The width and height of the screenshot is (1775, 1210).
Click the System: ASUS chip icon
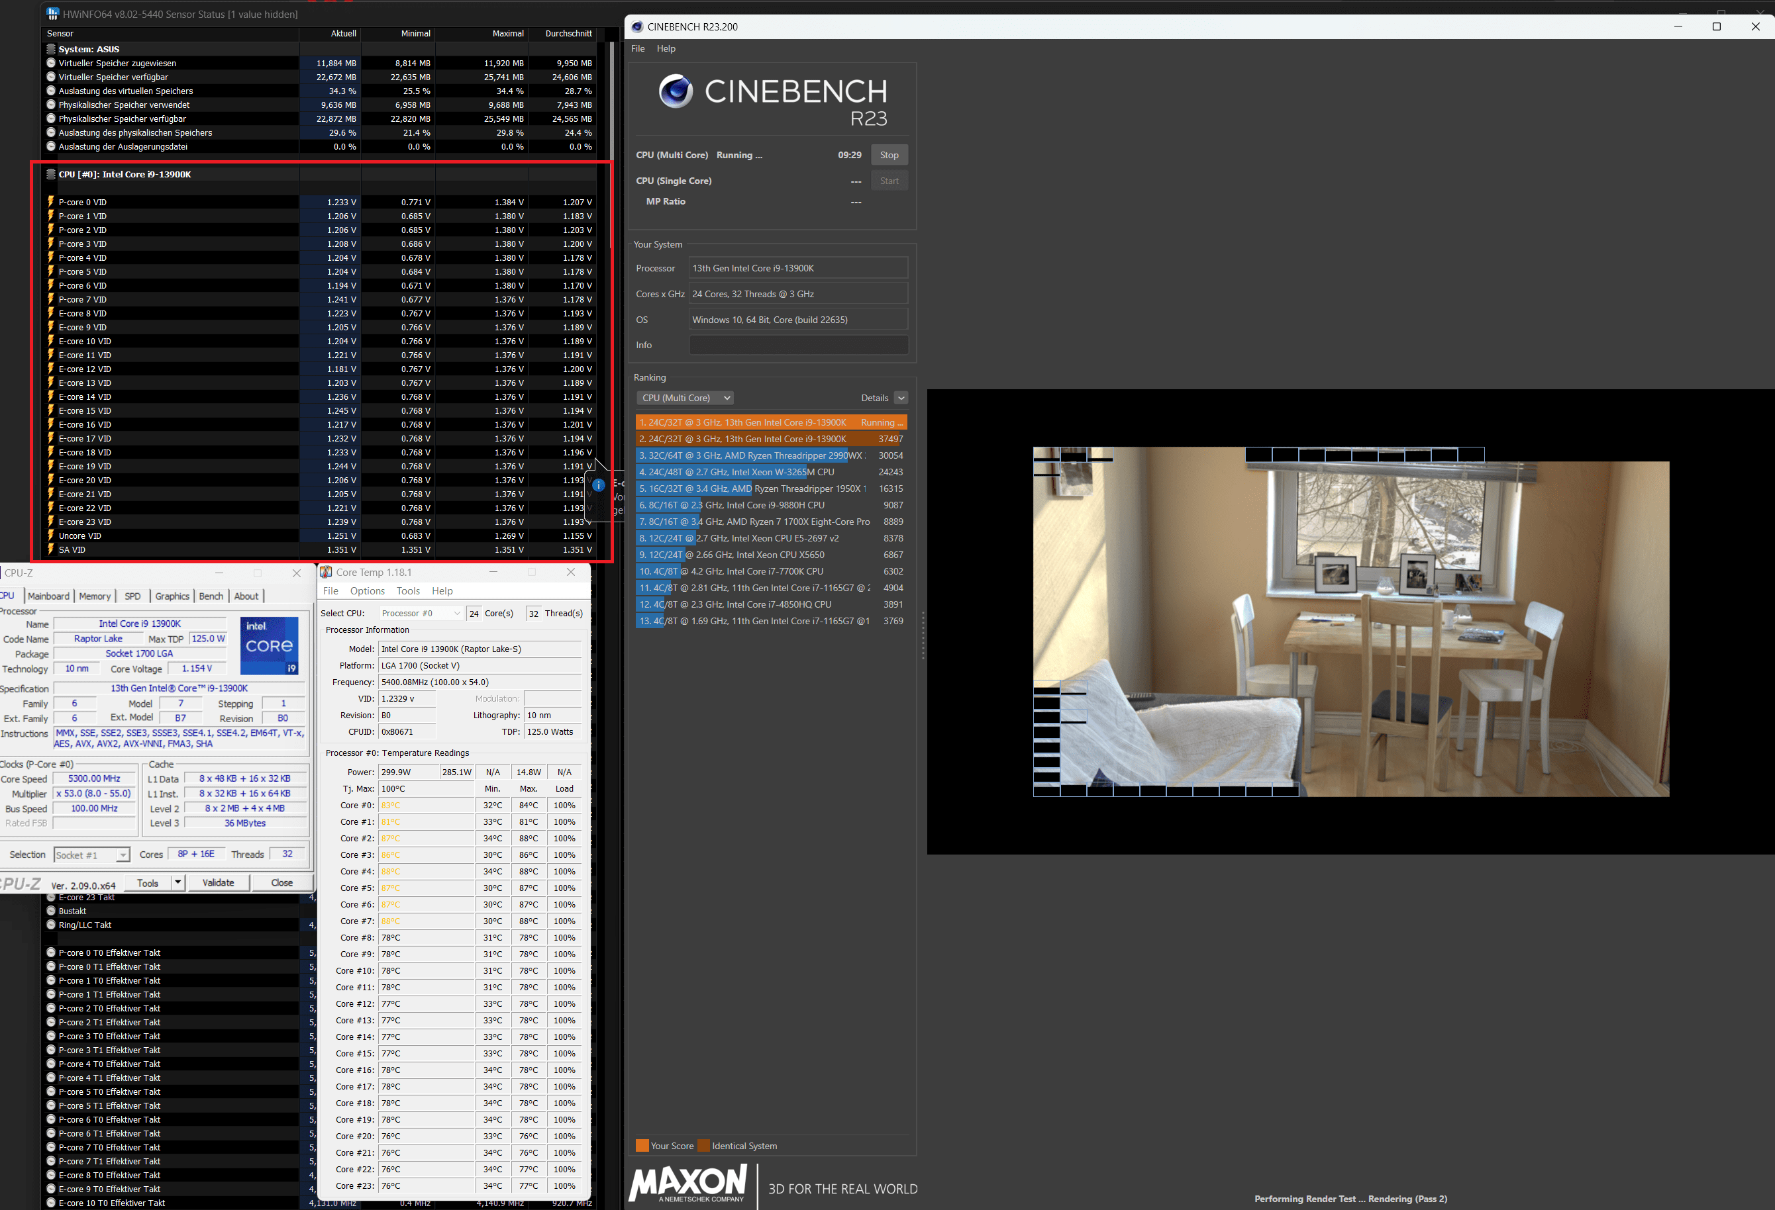51,49
